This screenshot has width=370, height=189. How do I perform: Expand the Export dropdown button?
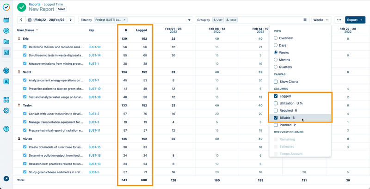(355, 20)
